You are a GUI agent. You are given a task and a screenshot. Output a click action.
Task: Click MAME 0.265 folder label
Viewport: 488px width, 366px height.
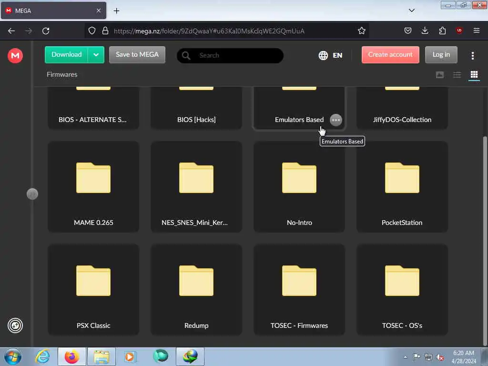point(93,223)
